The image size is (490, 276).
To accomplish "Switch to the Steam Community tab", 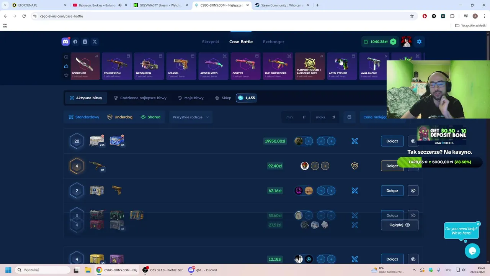I will pyautogui.click(x=283, y=5).
